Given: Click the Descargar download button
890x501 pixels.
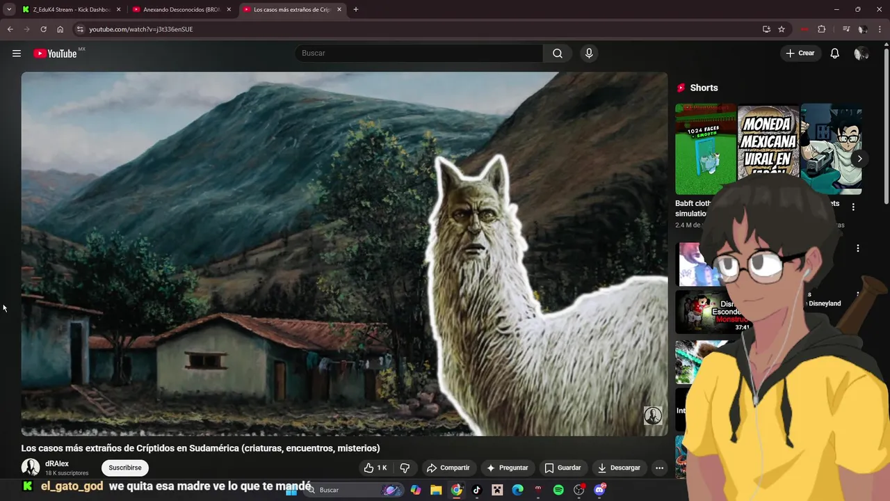Looking at the screenshot, I should coord(619,468).
